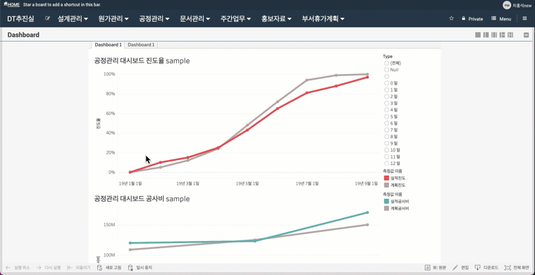Select the three-column layout icon
Image resolution: width=535 pixels, height=275 pixels.
coord(493,35)
